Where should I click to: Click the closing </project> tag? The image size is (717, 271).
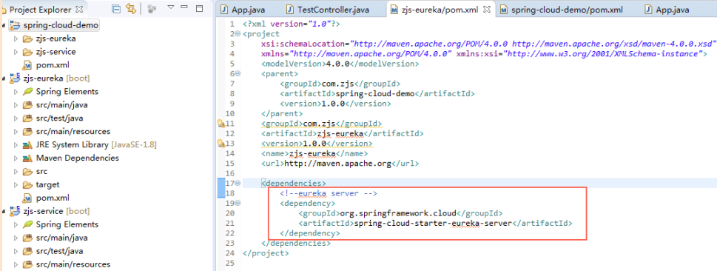click(x=266, y=253)
